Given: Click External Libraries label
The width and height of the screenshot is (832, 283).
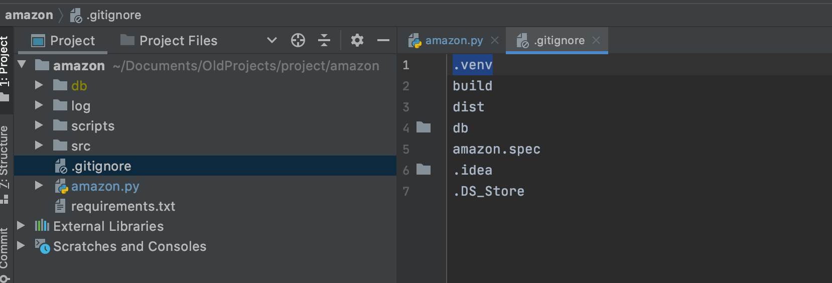Looking at the screenshot, I should [x=108, y=226].
